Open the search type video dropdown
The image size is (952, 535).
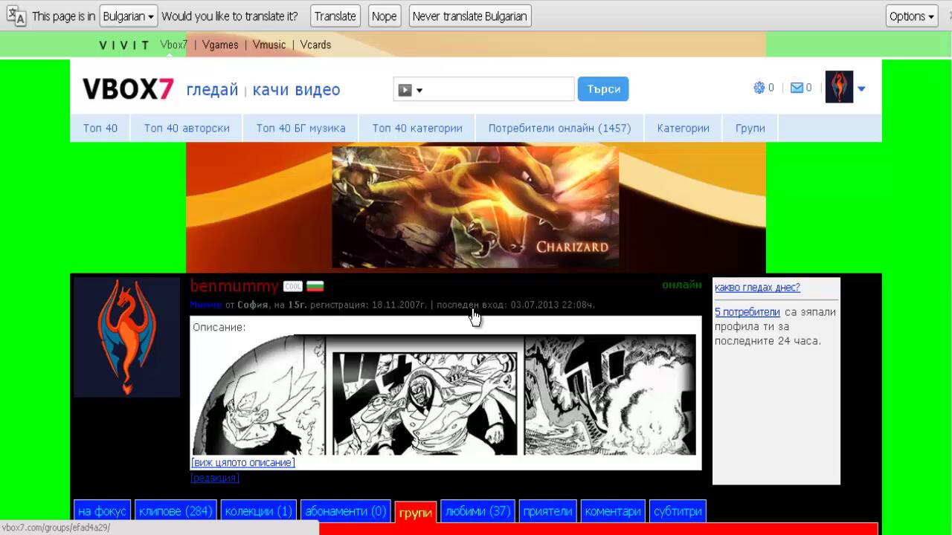click(410, 90)
